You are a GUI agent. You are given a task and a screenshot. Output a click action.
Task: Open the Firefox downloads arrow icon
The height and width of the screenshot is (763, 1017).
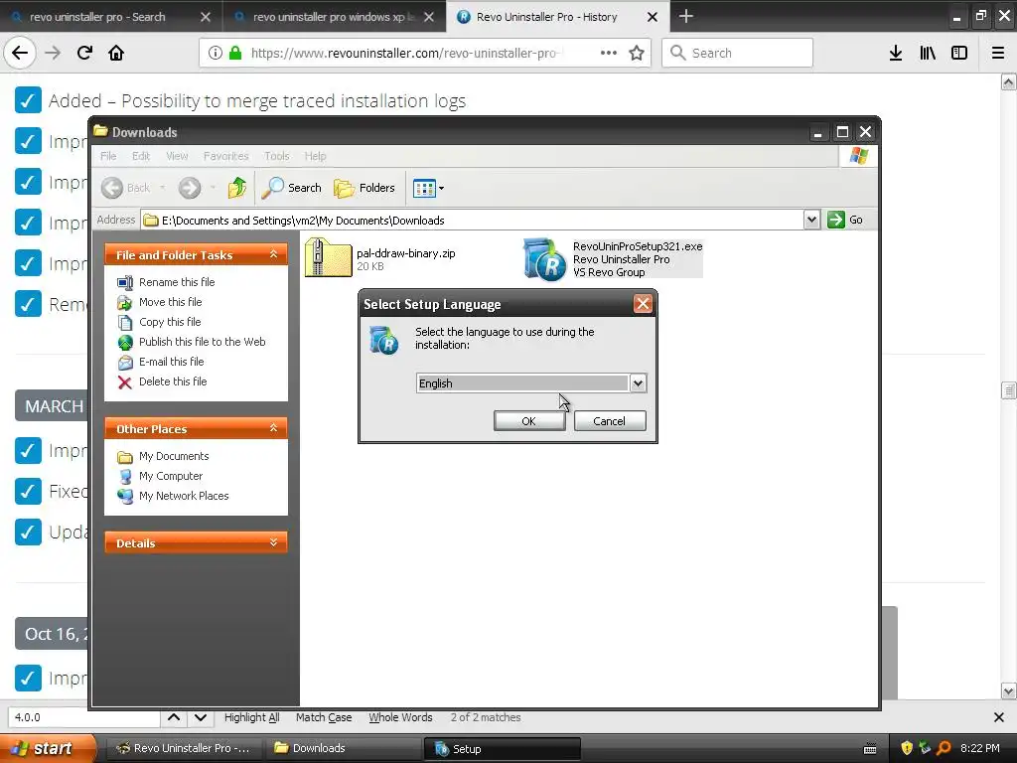click(896, 53)
